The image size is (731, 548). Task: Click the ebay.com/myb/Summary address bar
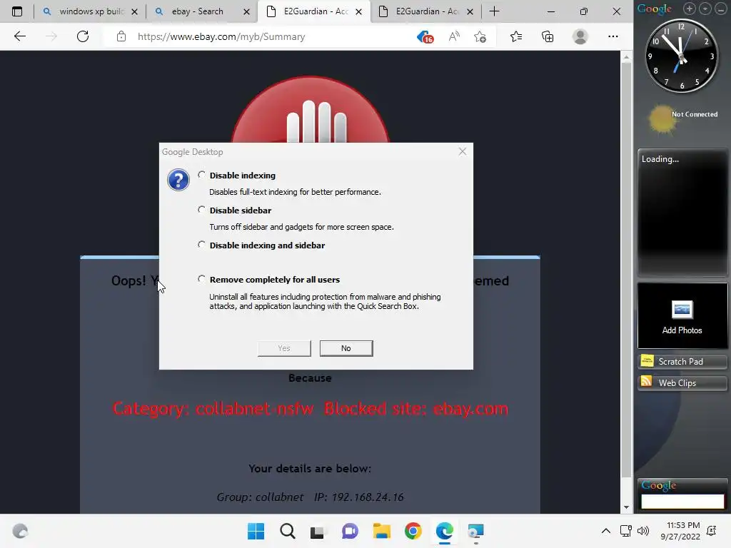coord(221,36)
